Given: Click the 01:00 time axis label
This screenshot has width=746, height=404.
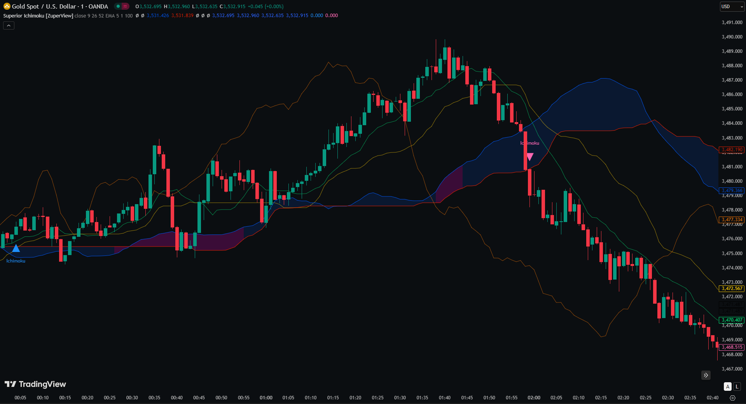Looking at the screenshot, I should click(x=266, y=398).
